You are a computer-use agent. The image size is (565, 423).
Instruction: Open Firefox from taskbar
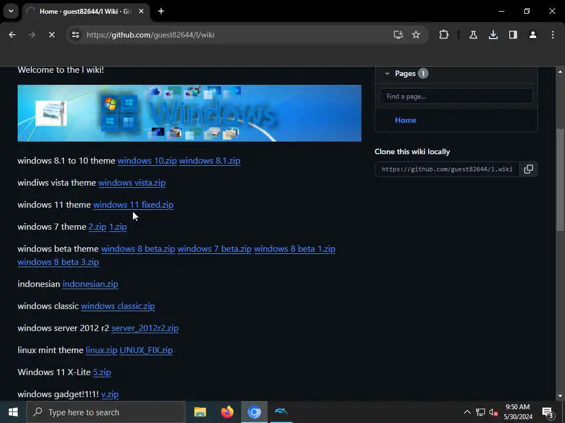(227, 412)
